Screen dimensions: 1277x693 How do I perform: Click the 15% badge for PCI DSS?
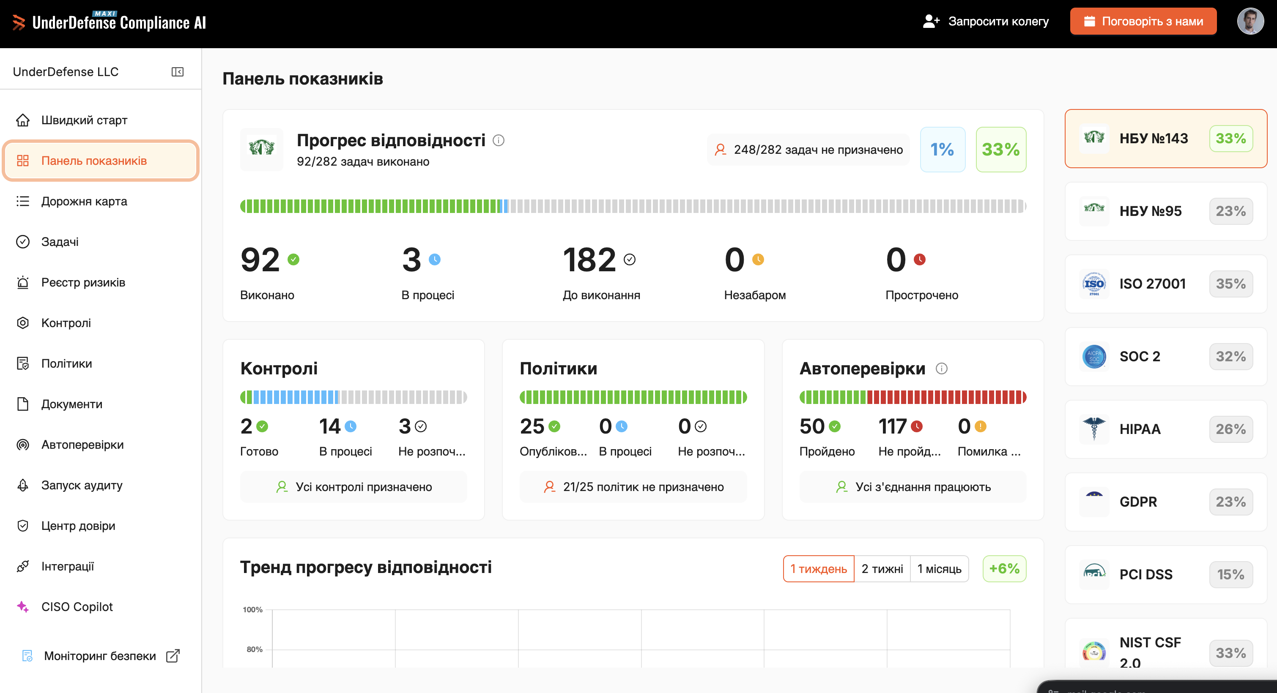tap(1230, 575)
